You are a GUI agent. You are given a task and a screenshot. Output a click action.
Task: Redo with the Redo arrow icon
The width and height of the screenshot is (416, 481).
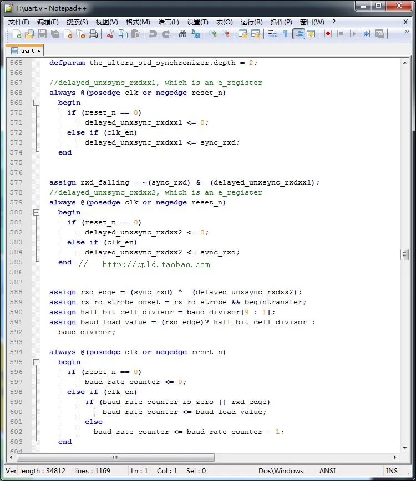(165, 34)
